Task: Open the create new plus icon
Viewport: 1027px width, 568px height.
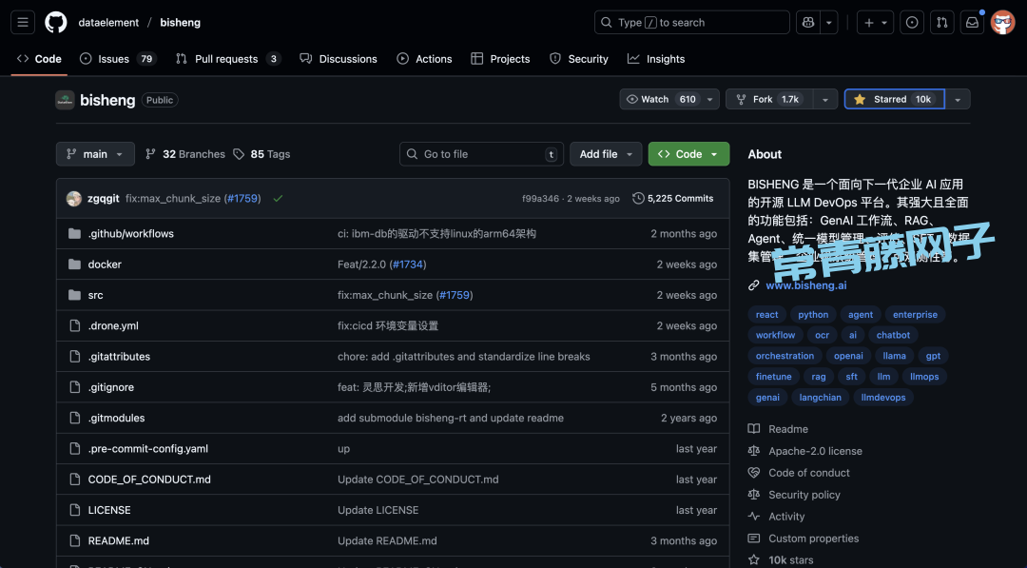Action: tap(869, 22)
